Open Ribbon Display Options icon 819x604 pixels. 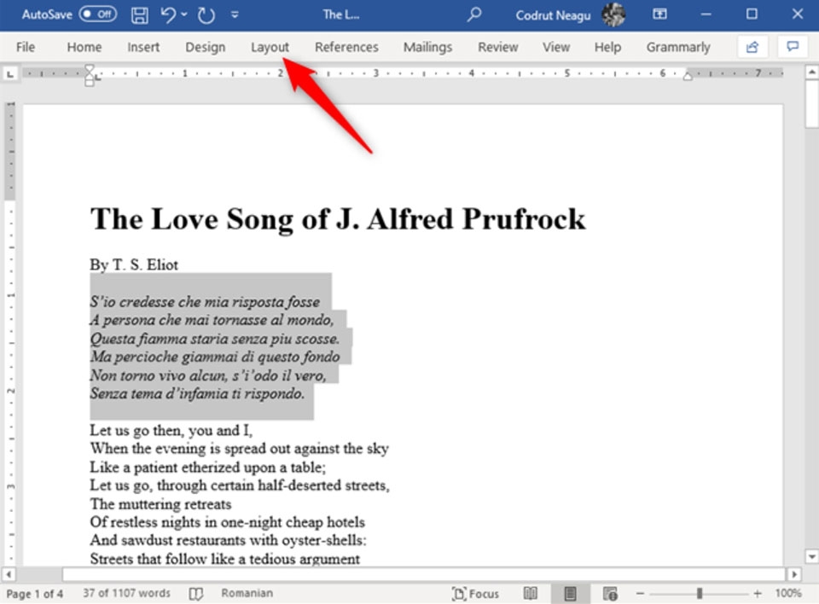pos(659,15)
